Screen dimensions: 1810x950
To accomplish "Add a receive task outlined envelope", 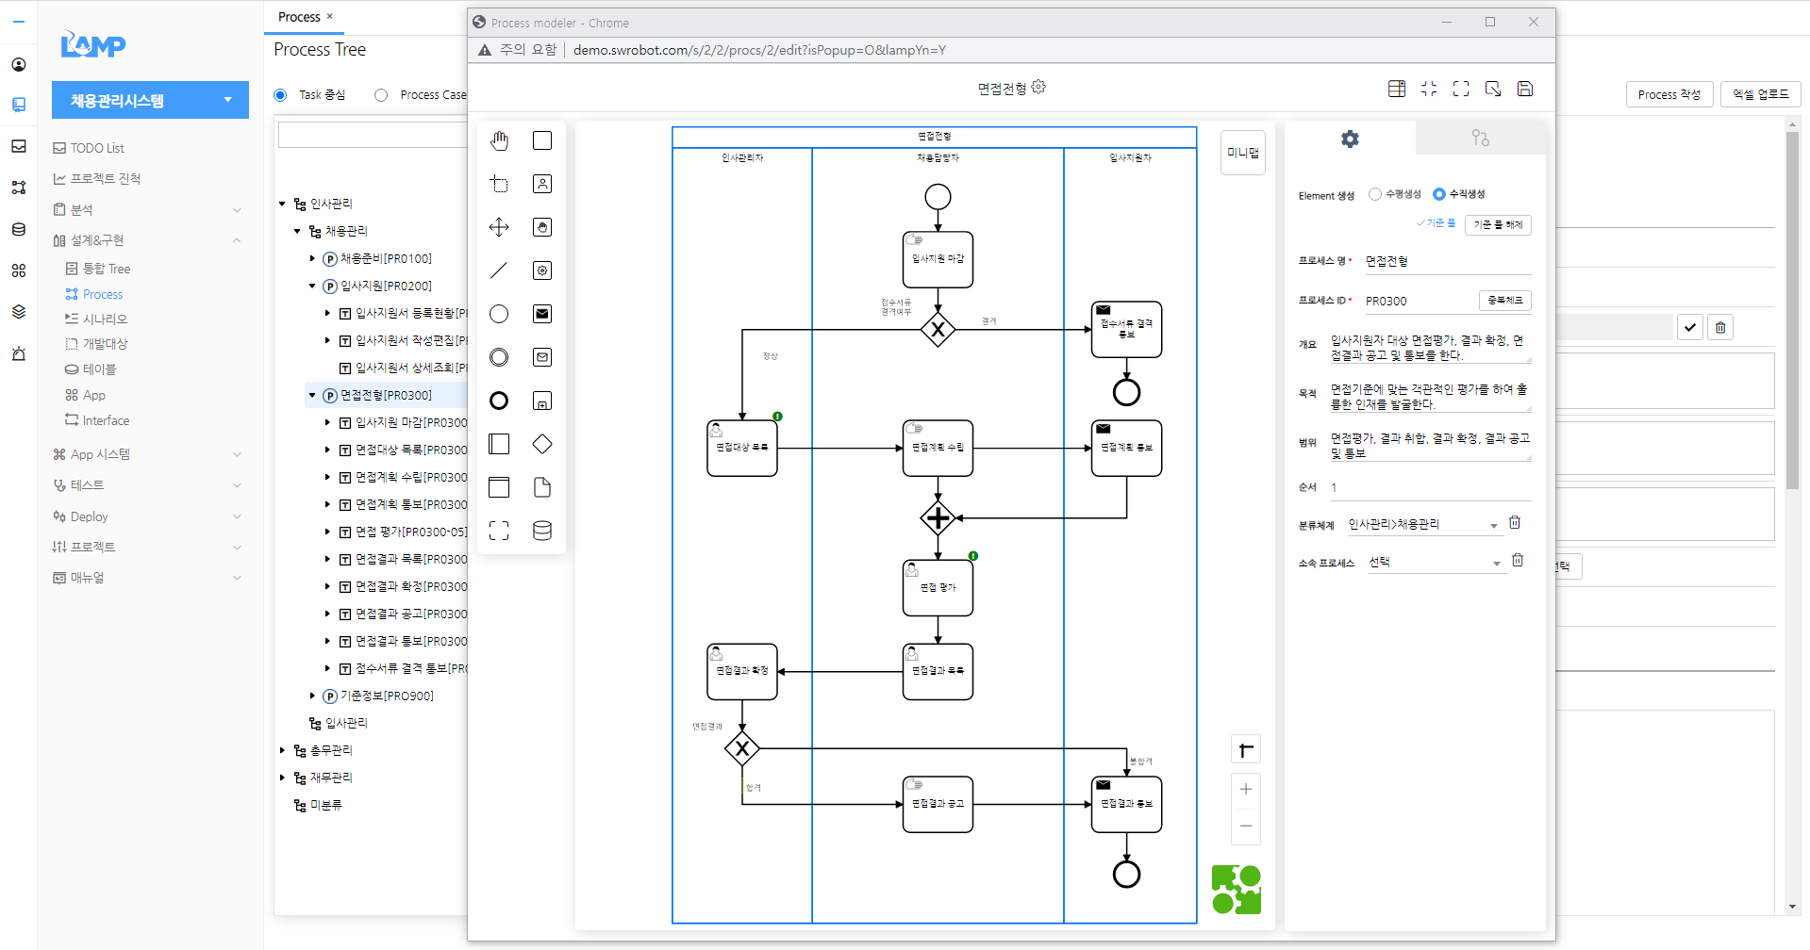I will click(x=542, y=357).
